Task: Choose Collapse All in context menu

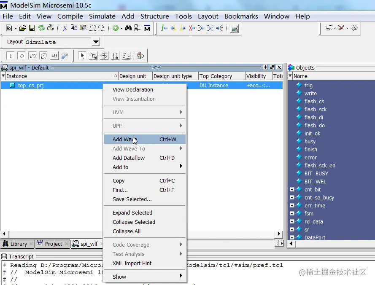Action: click(144, 231)
